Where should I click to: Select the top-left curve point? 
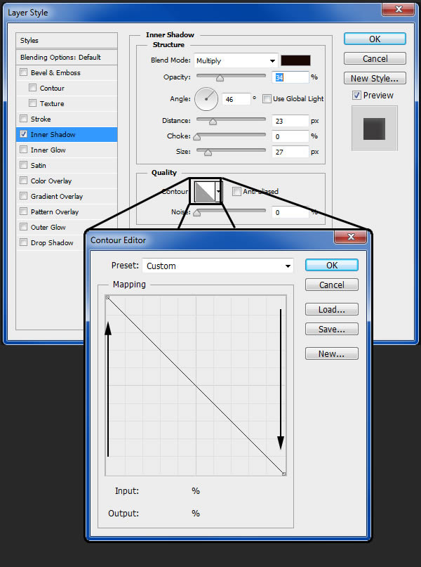[107, 298]
